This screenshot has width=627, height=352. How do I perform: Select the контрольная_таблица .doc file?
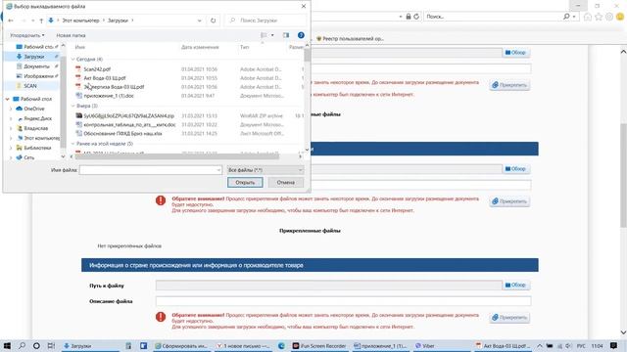pyautogui.click(x=129, y=124)
